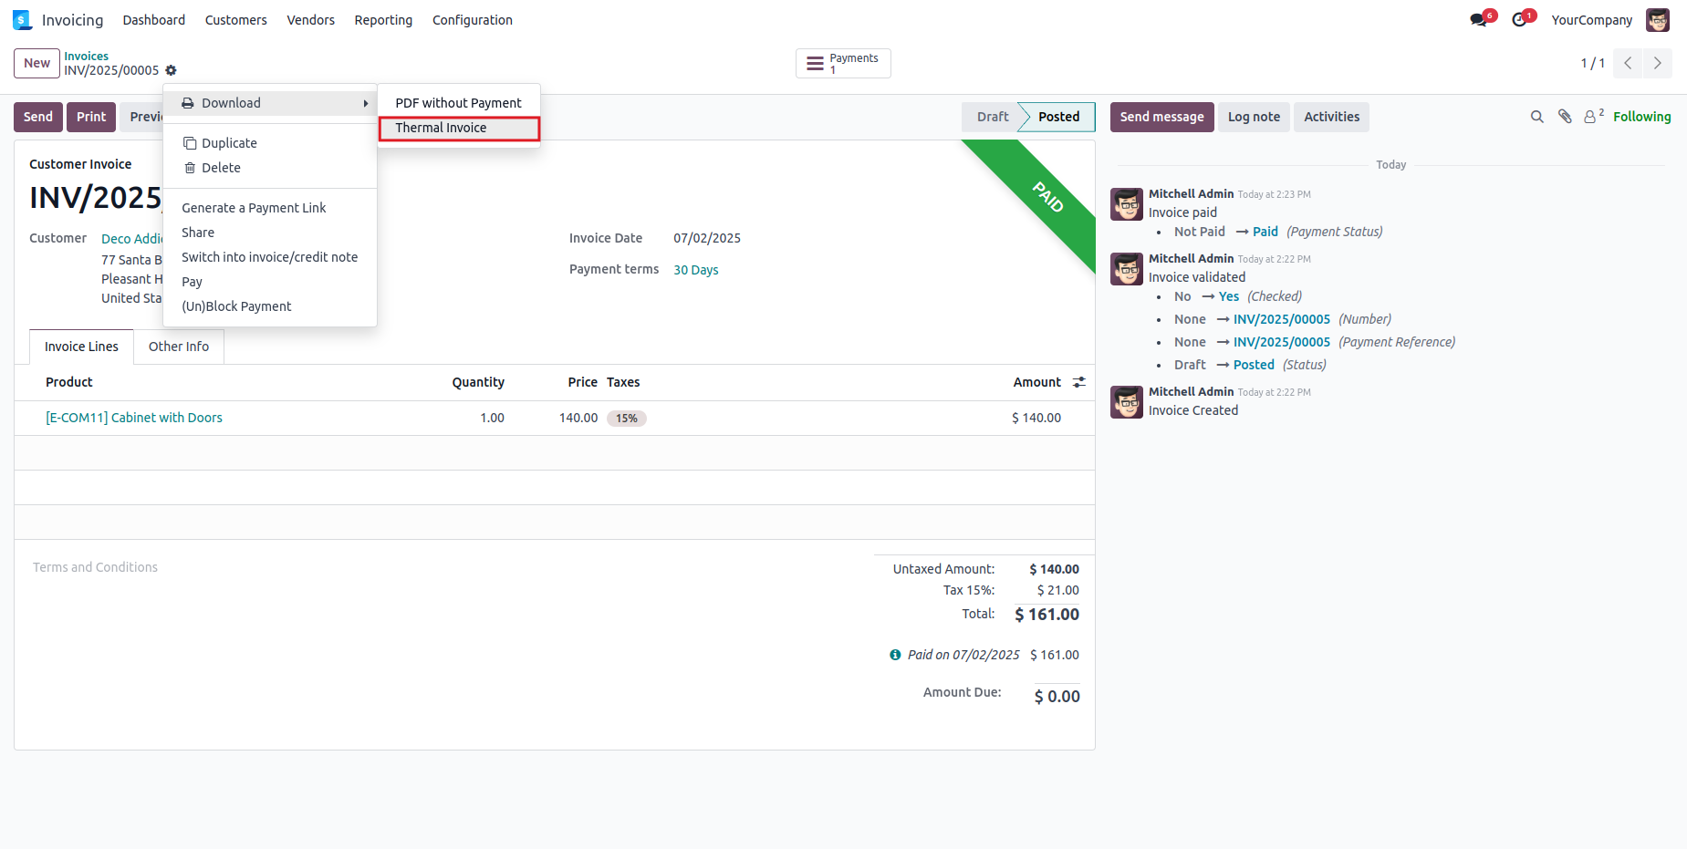This screenshot has width=1687, height=849.
Task: Toggle the Following status button
Action: 1641,117
